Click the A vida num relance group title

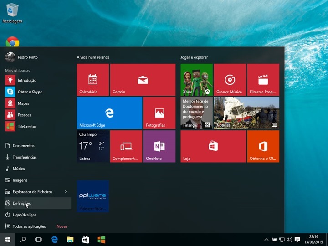coord(93,57)
